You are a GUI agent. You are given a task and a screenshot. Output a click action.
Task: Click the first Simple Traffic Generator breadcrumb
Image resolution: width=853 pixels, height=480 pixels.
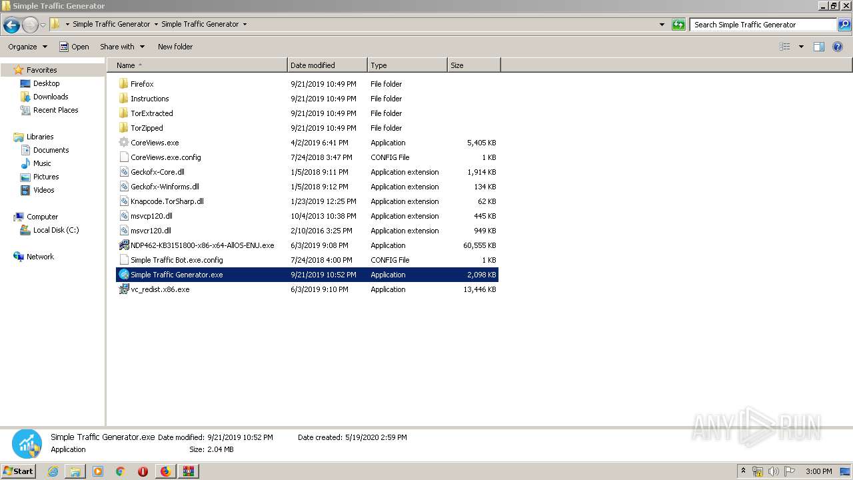(111, 24)
